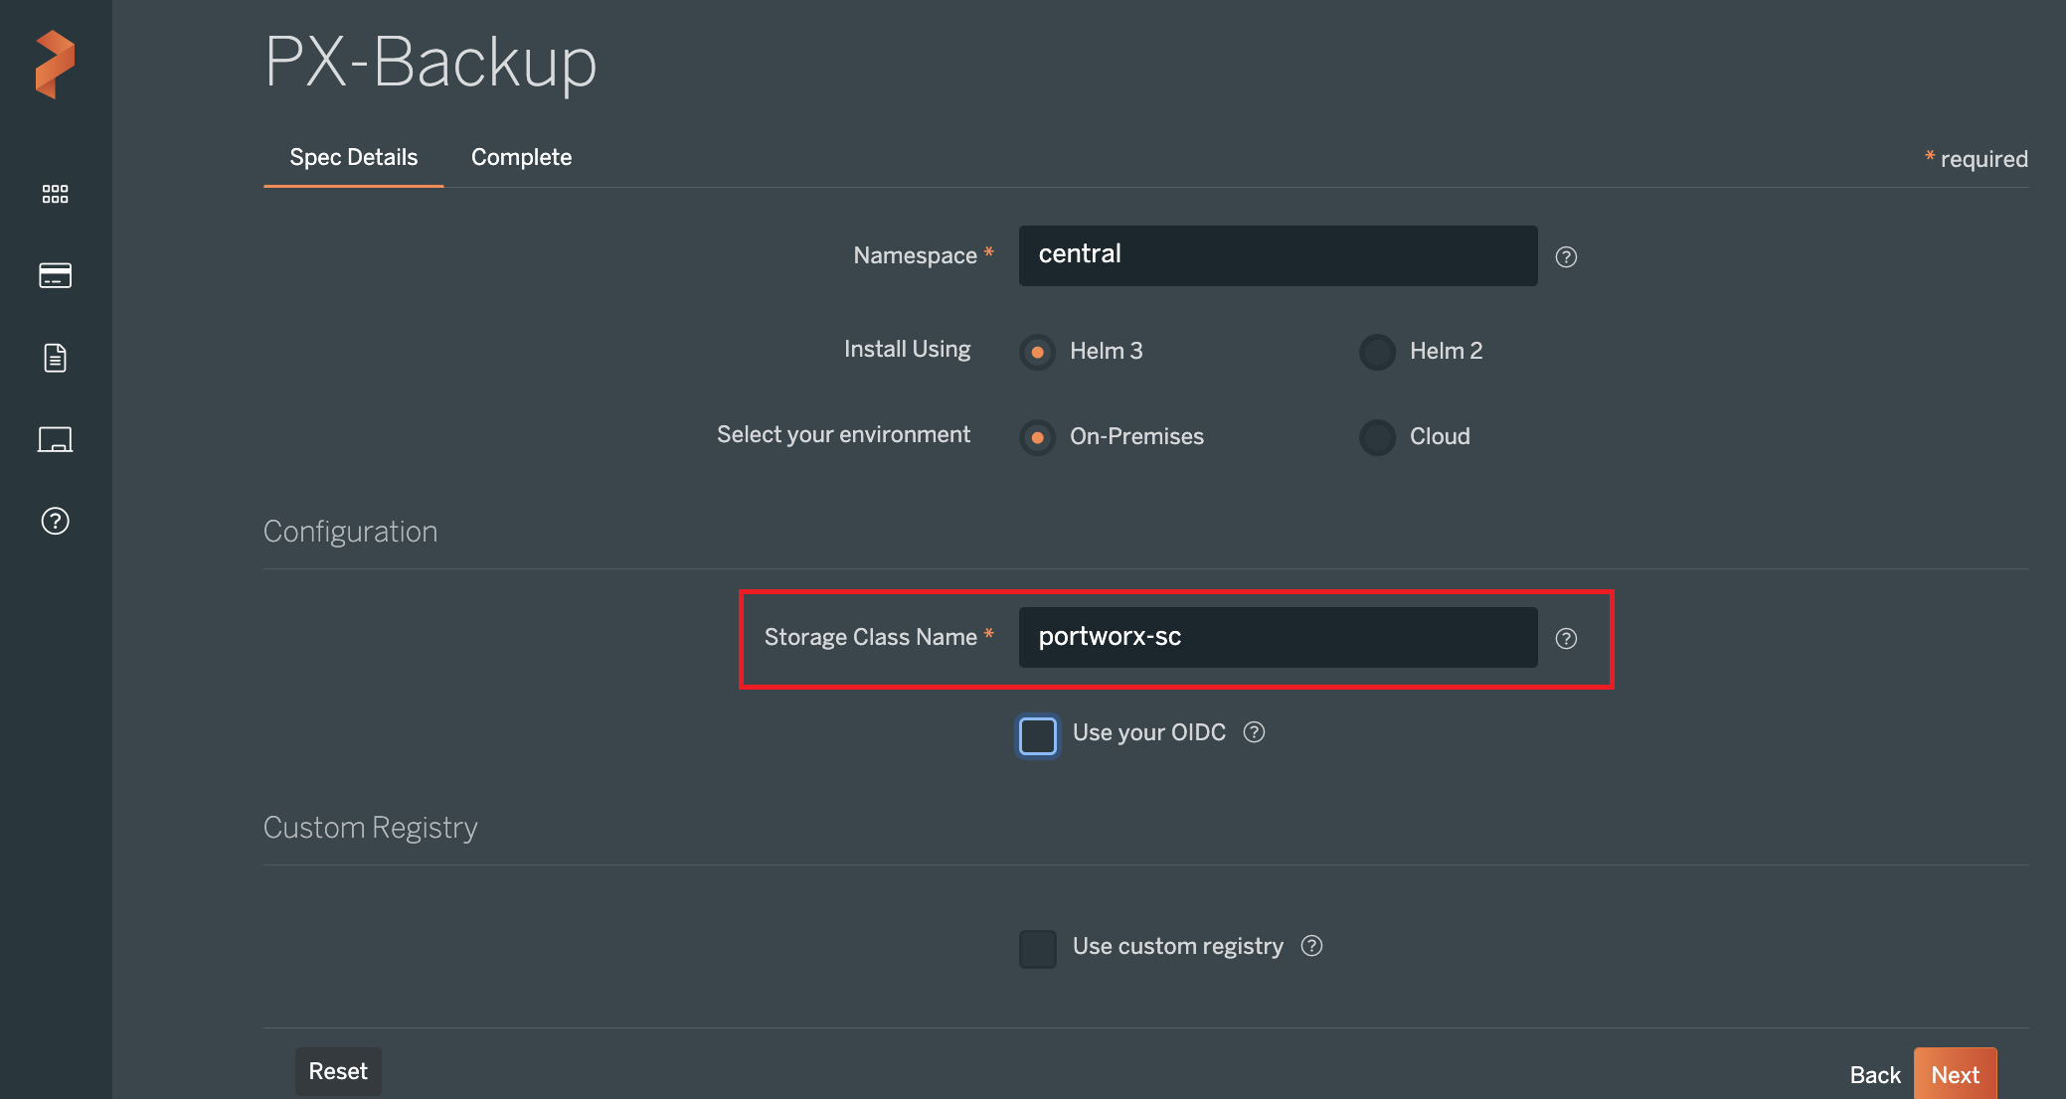Click the Portworx logo icon
Screen dimensions: 2066x1099
click(55, 65)
